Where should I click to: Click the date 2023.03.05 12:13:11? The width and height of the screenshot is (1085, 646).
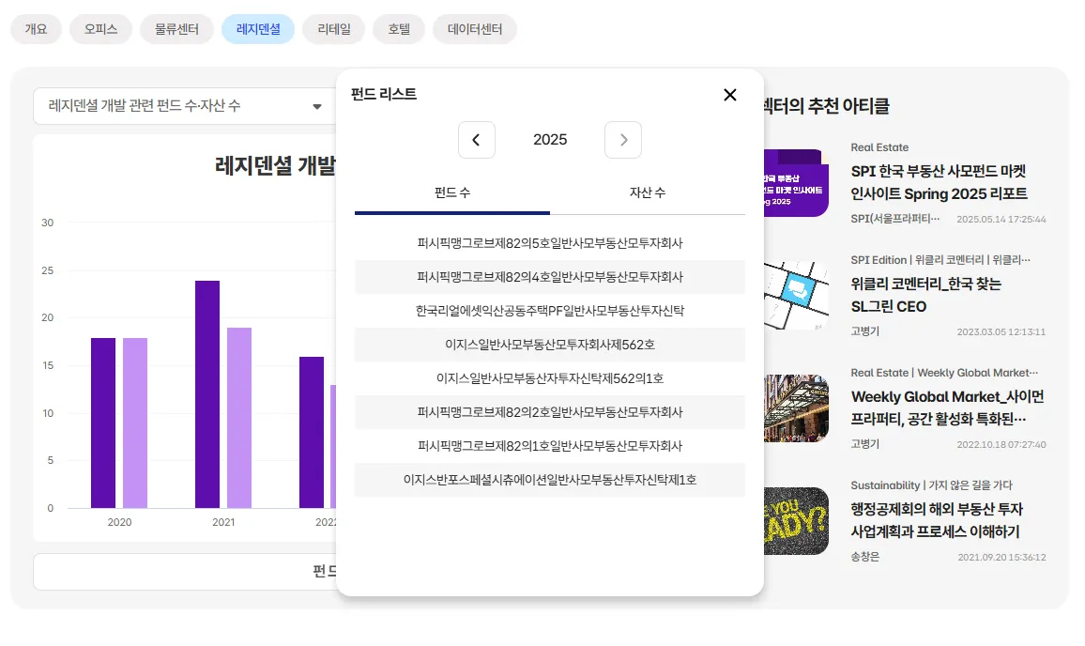pyautogui.click(x=1001, y=332)
